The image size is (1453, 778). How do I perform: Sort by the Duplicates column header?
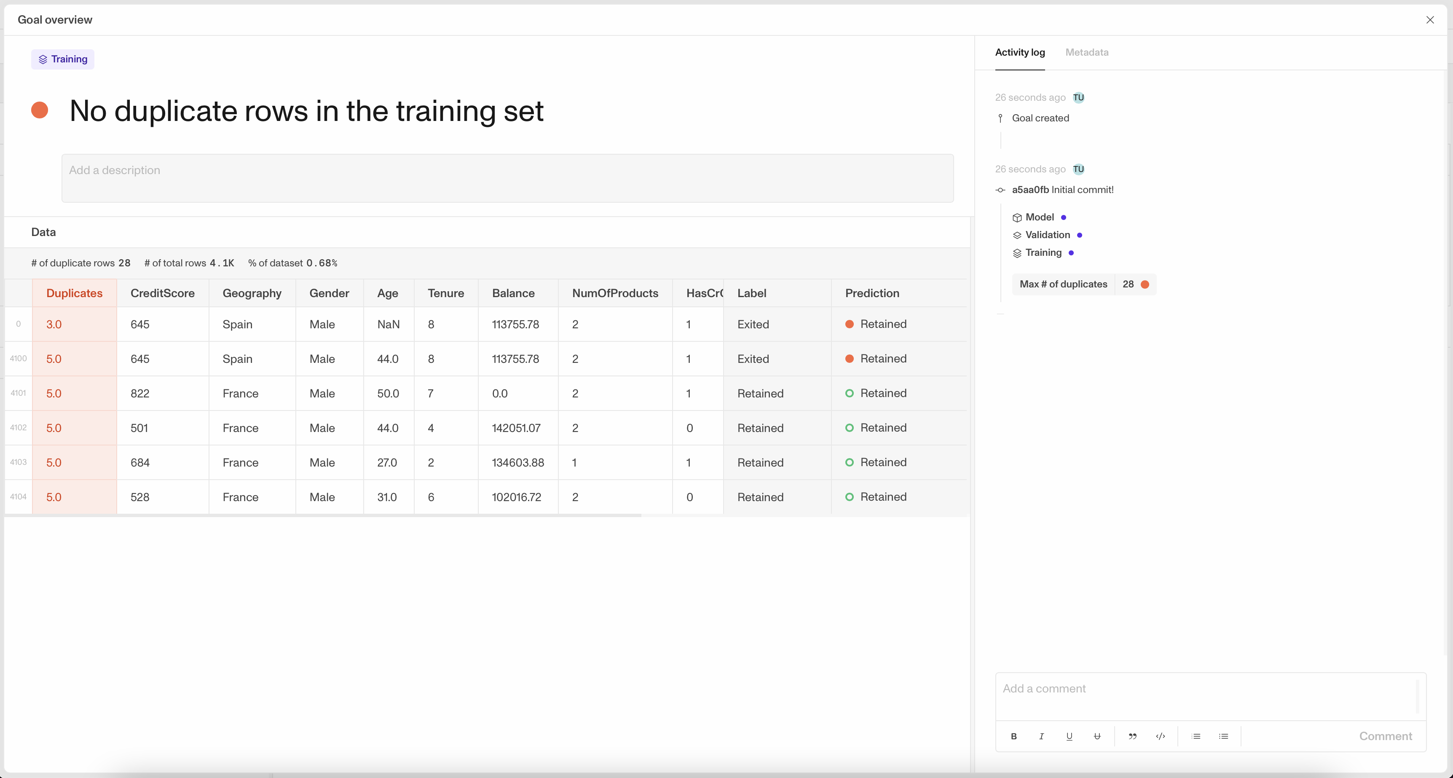tap(75, 293)
